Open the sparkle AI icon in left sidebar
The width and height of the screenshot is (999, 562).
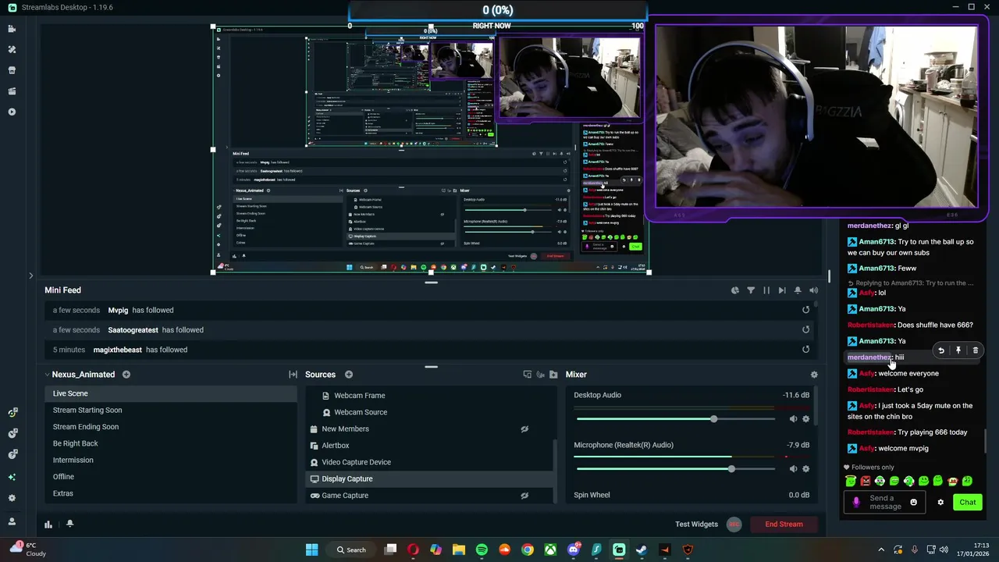click(x=12, y=477)
